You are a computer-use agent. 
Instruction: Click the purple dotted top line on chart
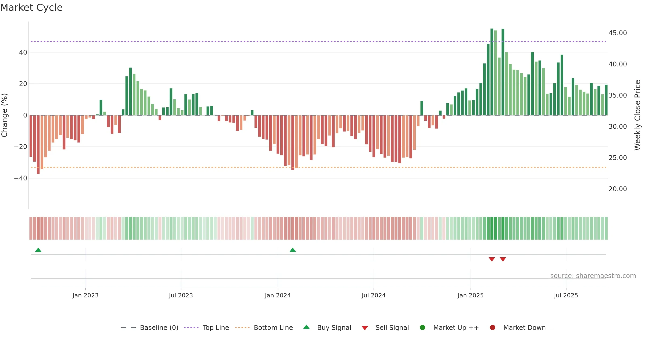click(318, 41)
